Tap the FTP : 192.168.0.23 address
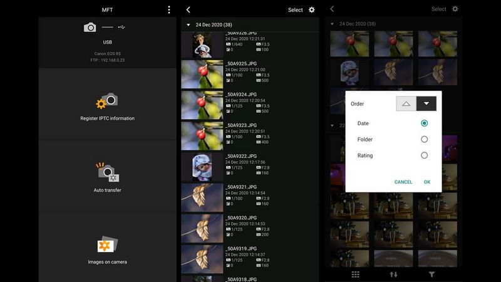 pyautogui.click(x=107, y=60)
